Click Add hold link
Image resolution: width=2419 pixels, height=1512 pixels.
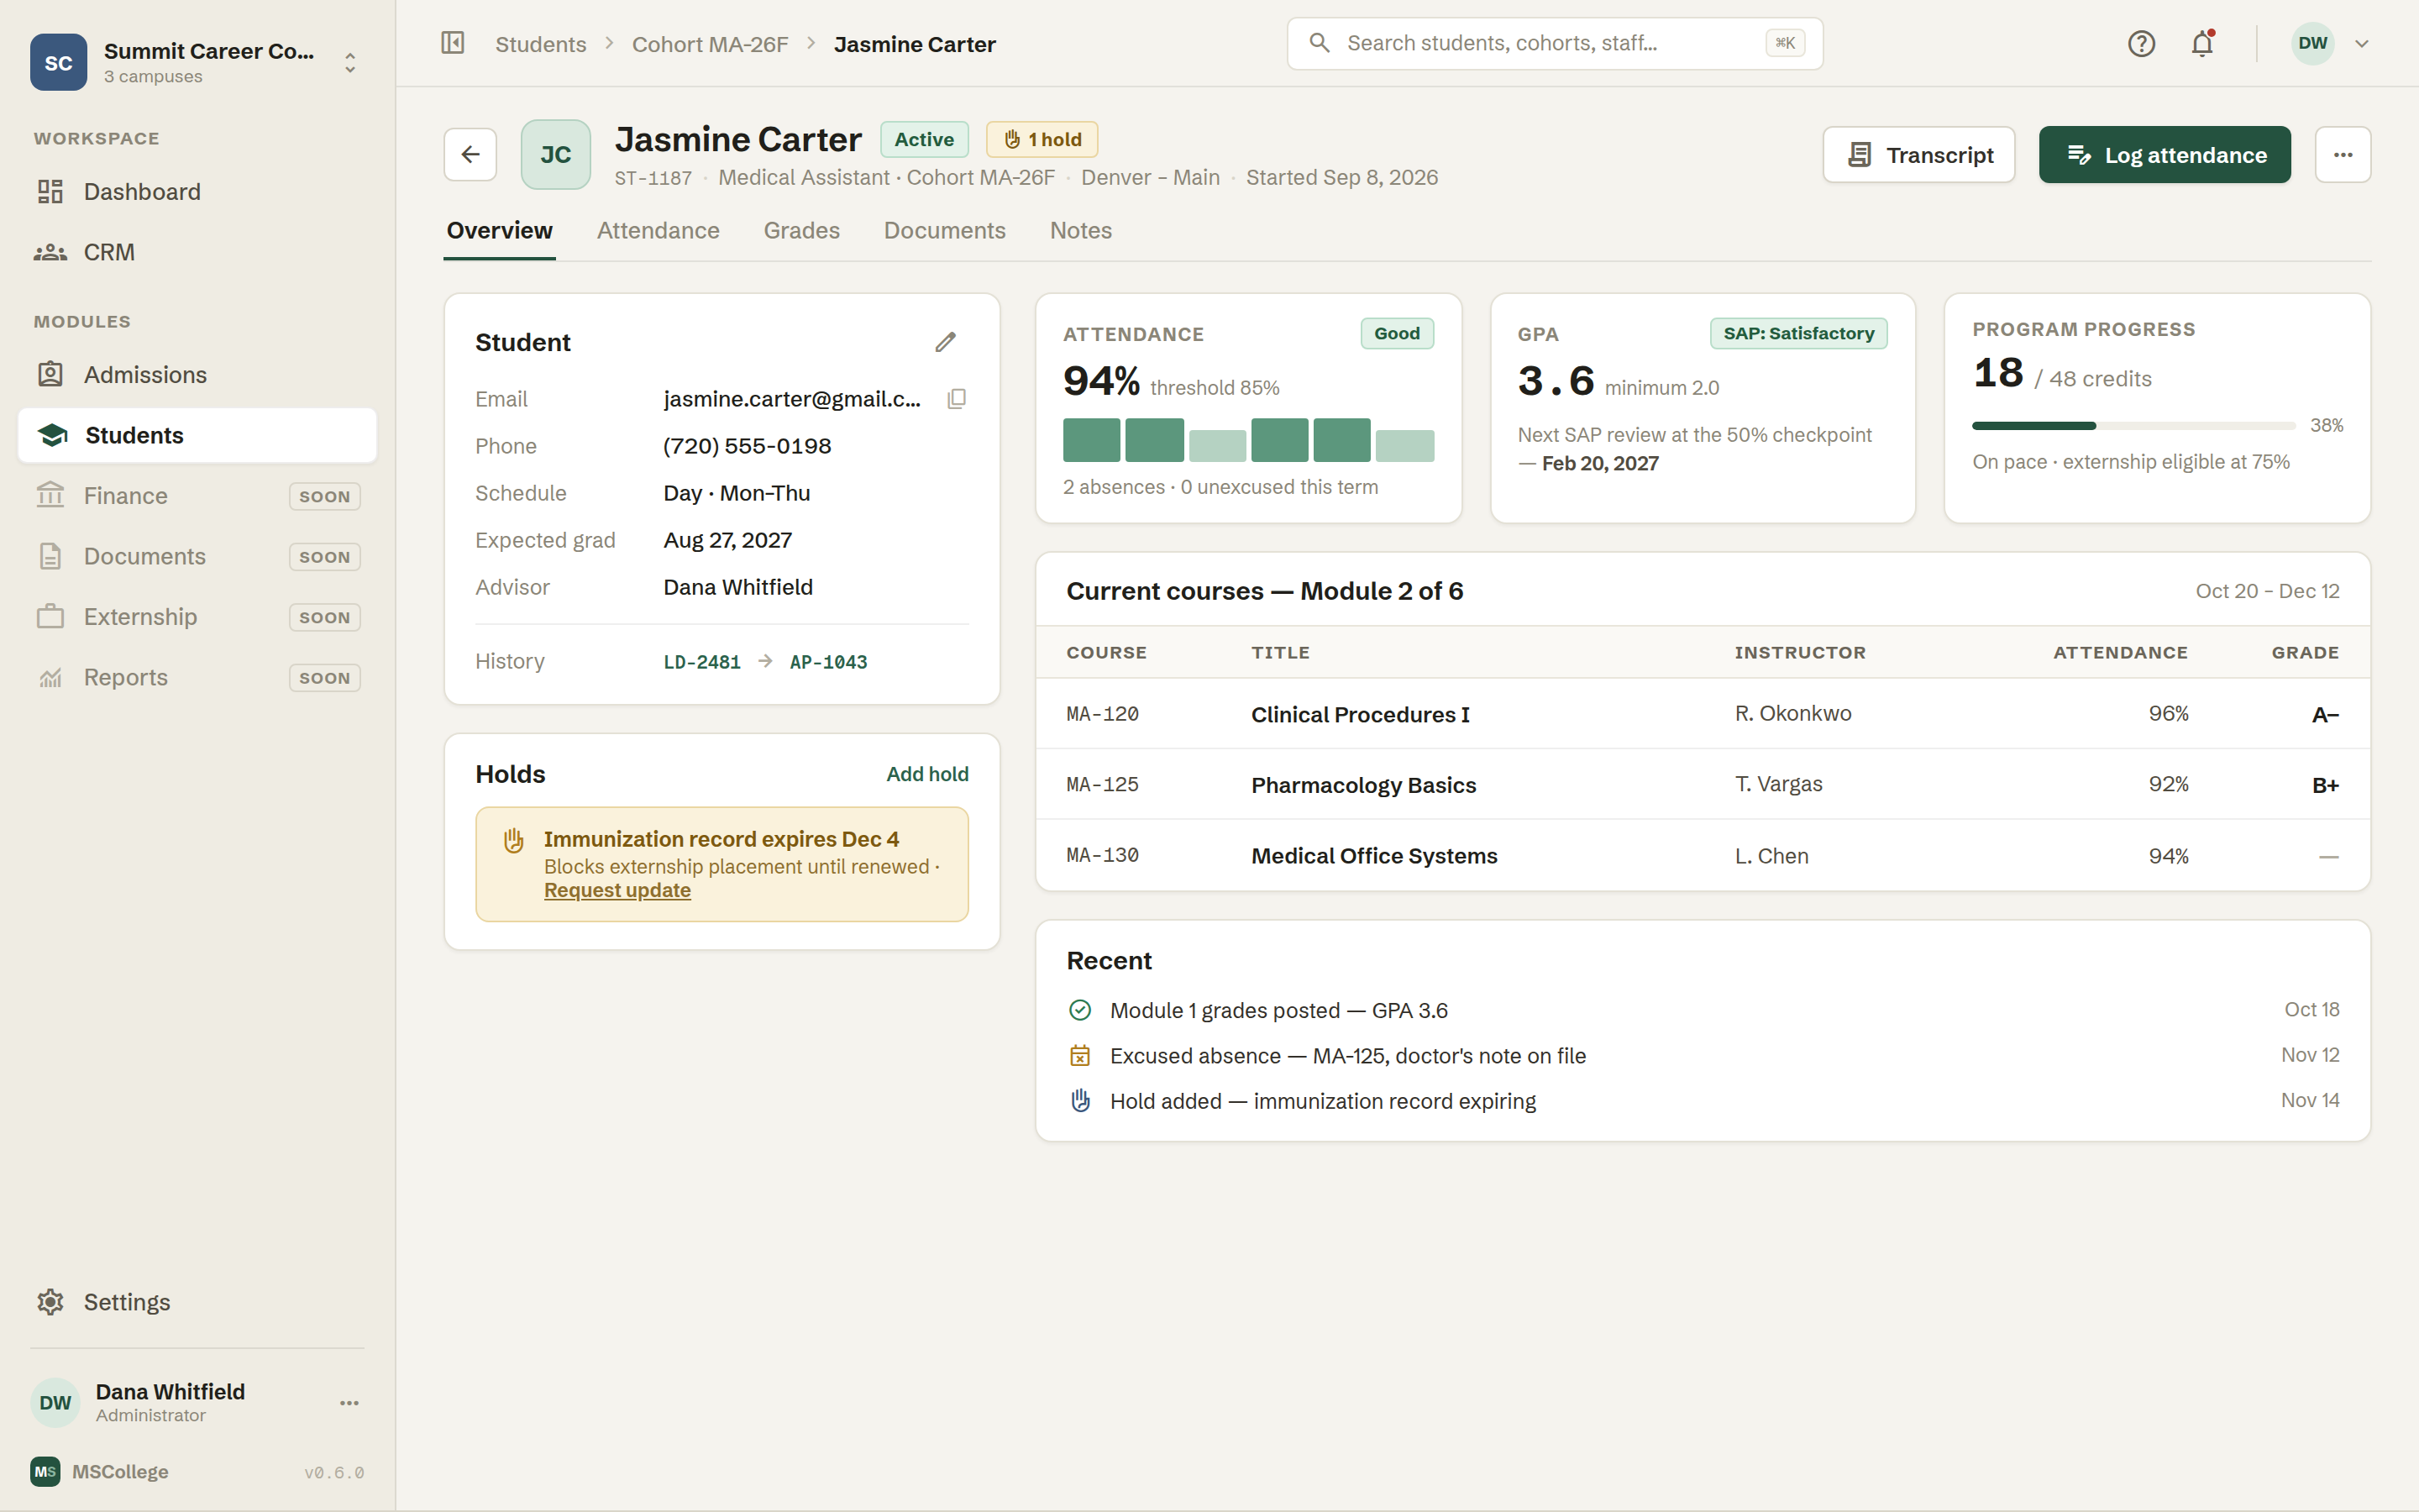[x=926, y=774]
